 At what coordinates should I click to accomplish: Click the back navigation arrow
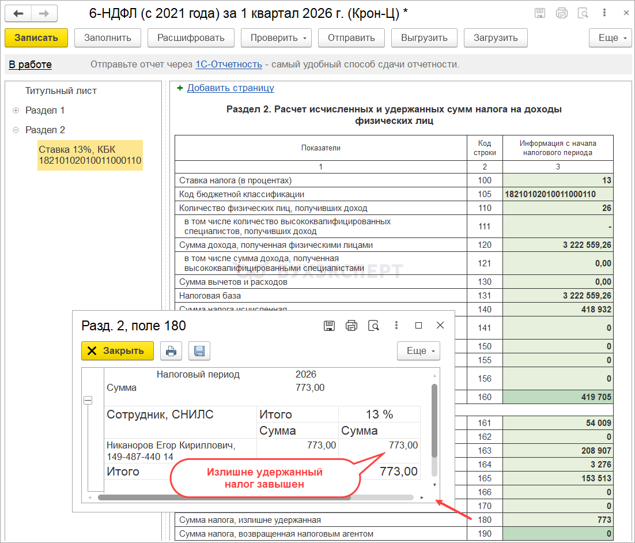click(x=18, y=14)
